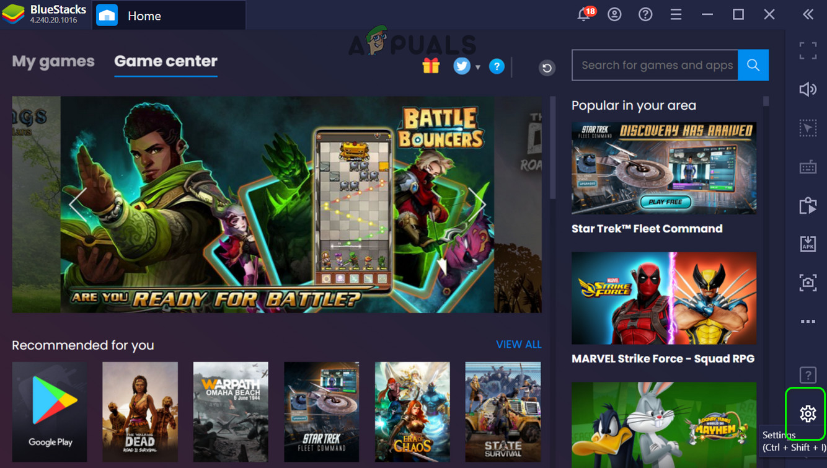Toggle the cursor lock icon in sidebar

point(808,128)
